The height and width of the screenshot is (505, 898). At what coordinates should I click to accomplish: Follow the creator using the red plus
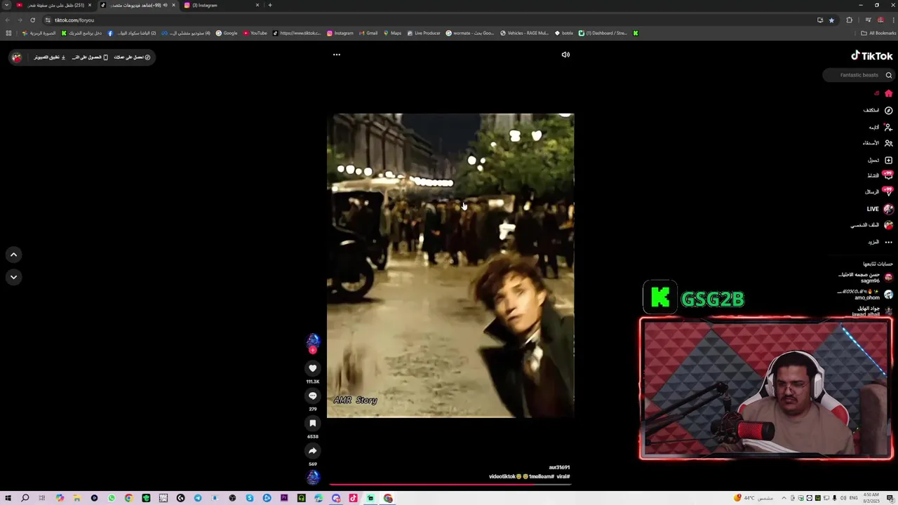[x=313, y=350]
